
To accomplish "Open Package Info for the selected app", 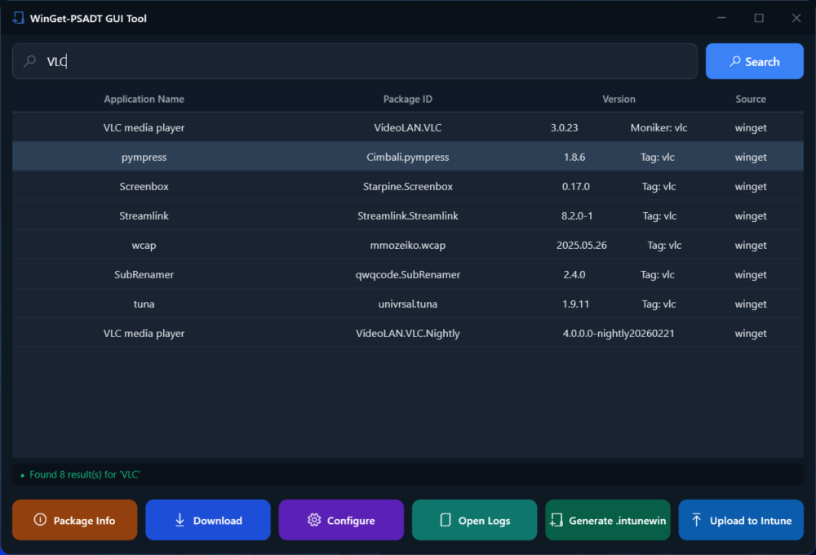I will click(74, 520).
